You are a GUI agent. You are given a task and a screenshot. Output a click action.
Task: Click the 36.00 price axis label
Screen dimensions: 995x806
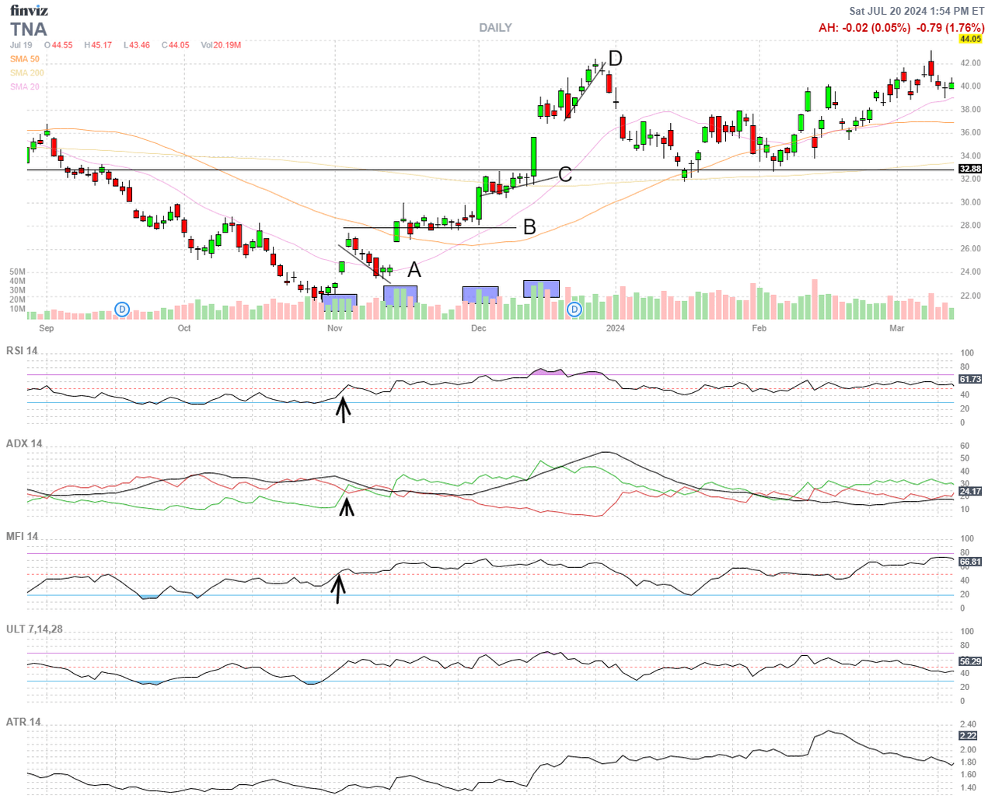pyautogui.click(x=970, y=132)
